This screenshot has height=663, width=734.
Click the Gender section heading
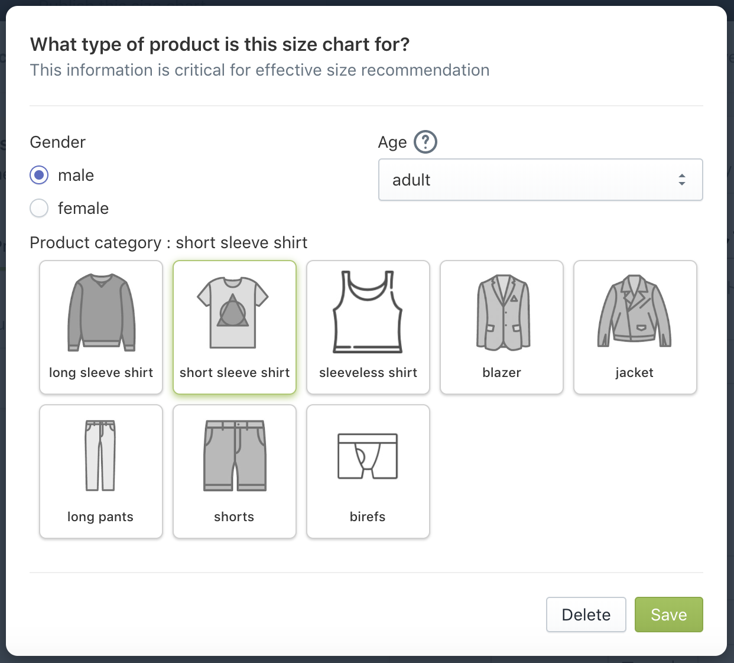57,142
